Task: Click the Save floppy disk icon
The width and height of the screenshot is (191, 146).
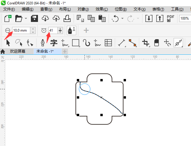Action: tap(34, 18)
